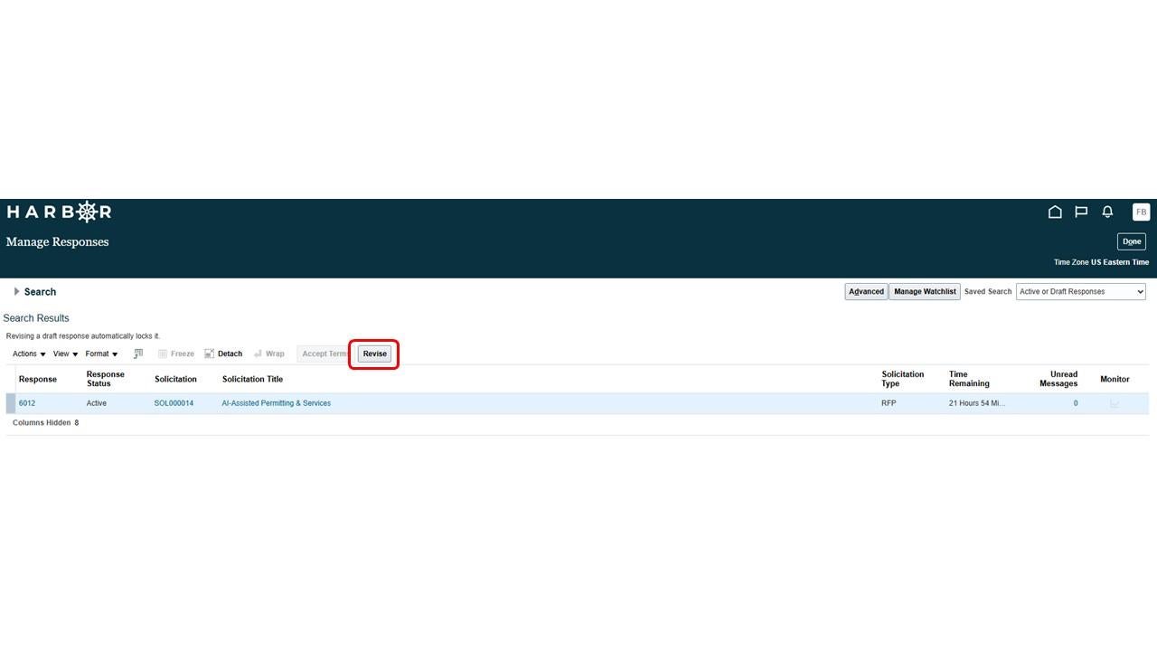The height and width of the screenshot is (651, 1157).
Task: Sort by Time Remaining column header
Action: pos(969,379)
